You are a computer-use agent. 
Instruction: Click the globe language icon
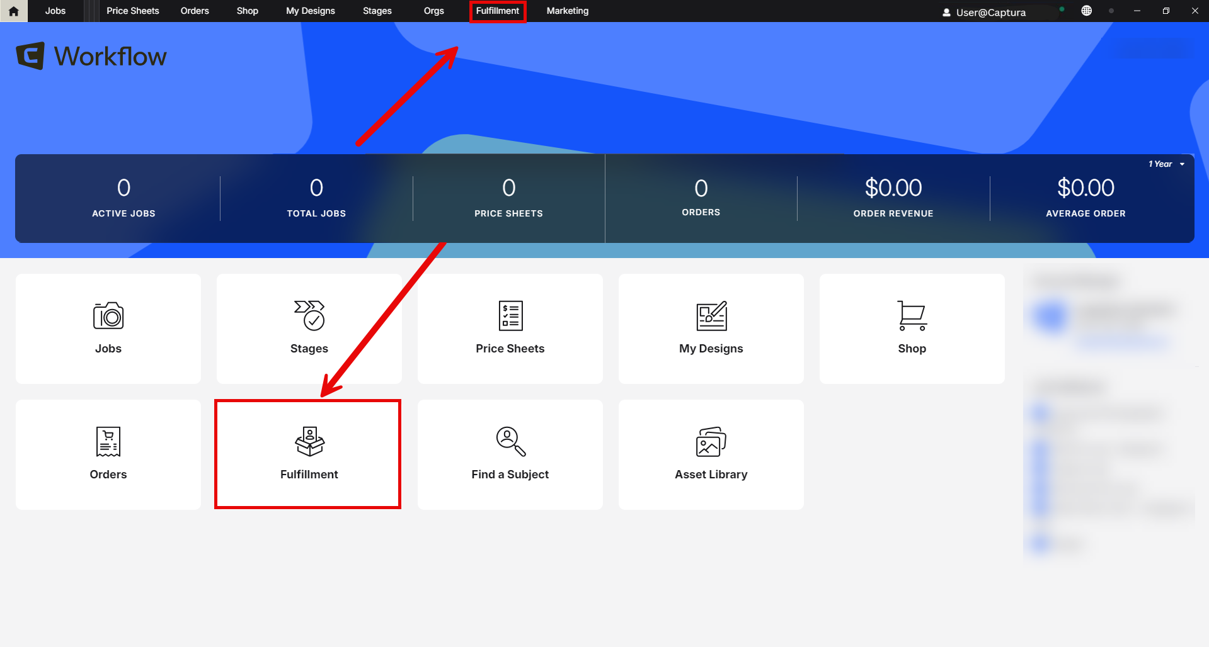point(1087,11)
